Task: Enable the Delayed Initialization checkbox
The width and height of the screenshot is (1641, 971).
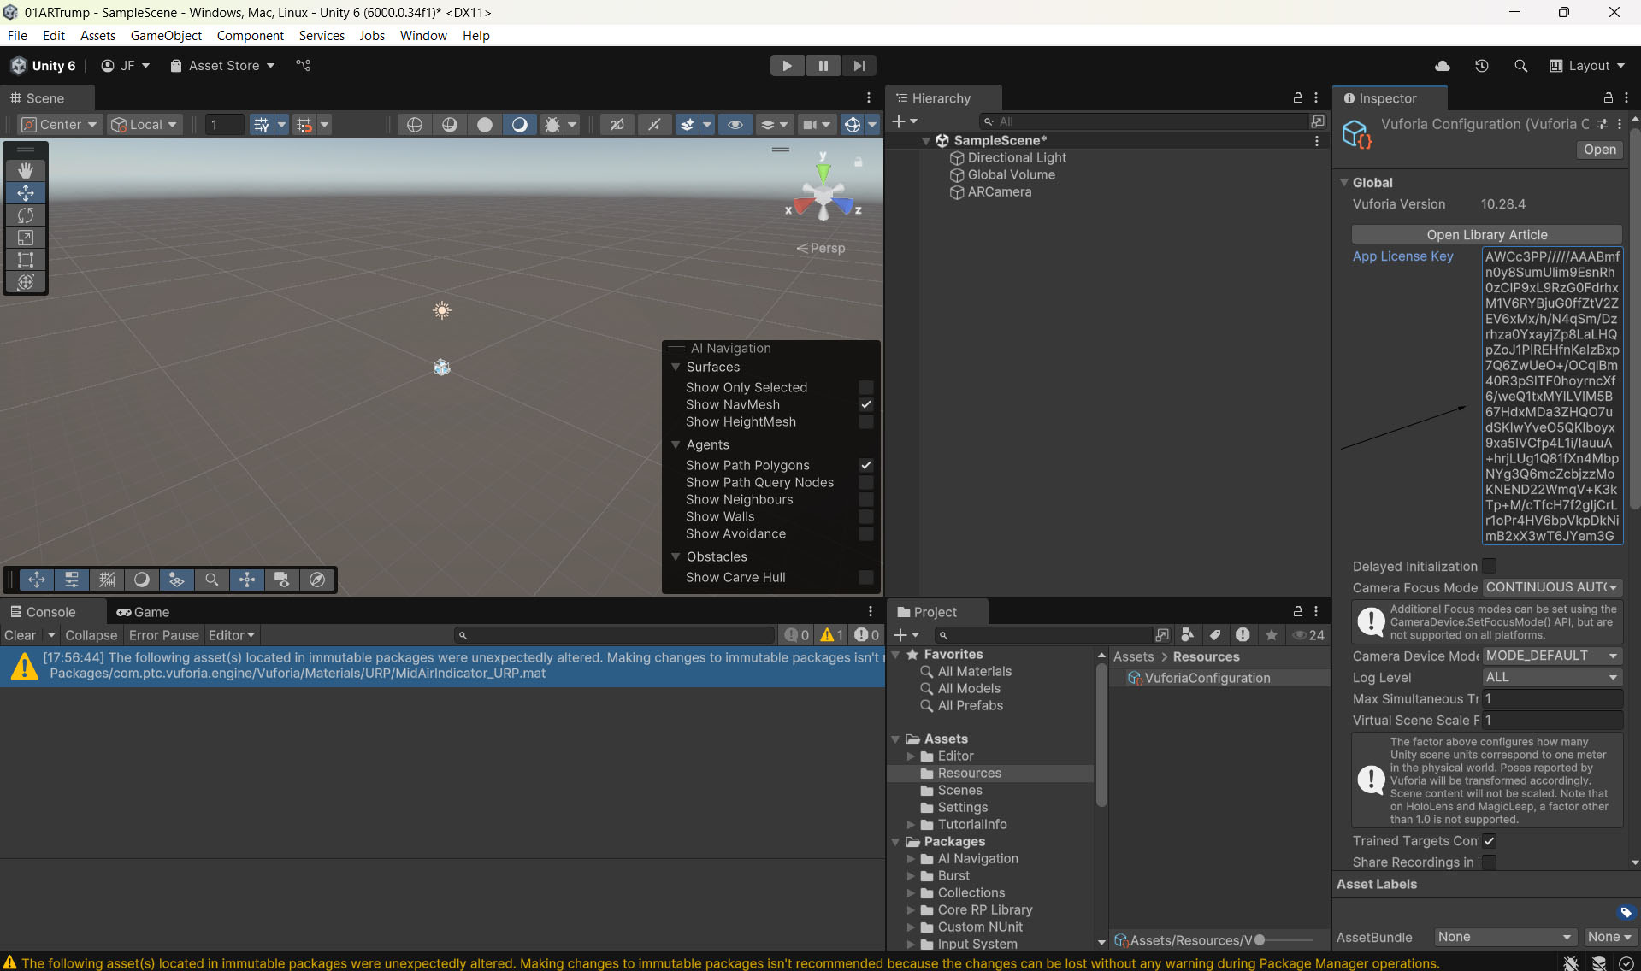Action: tap(1489, 566)
